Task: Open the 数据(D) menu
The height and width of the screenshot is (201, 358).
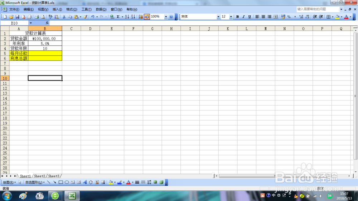Action: pyautogui.click(x=101, y=9)
